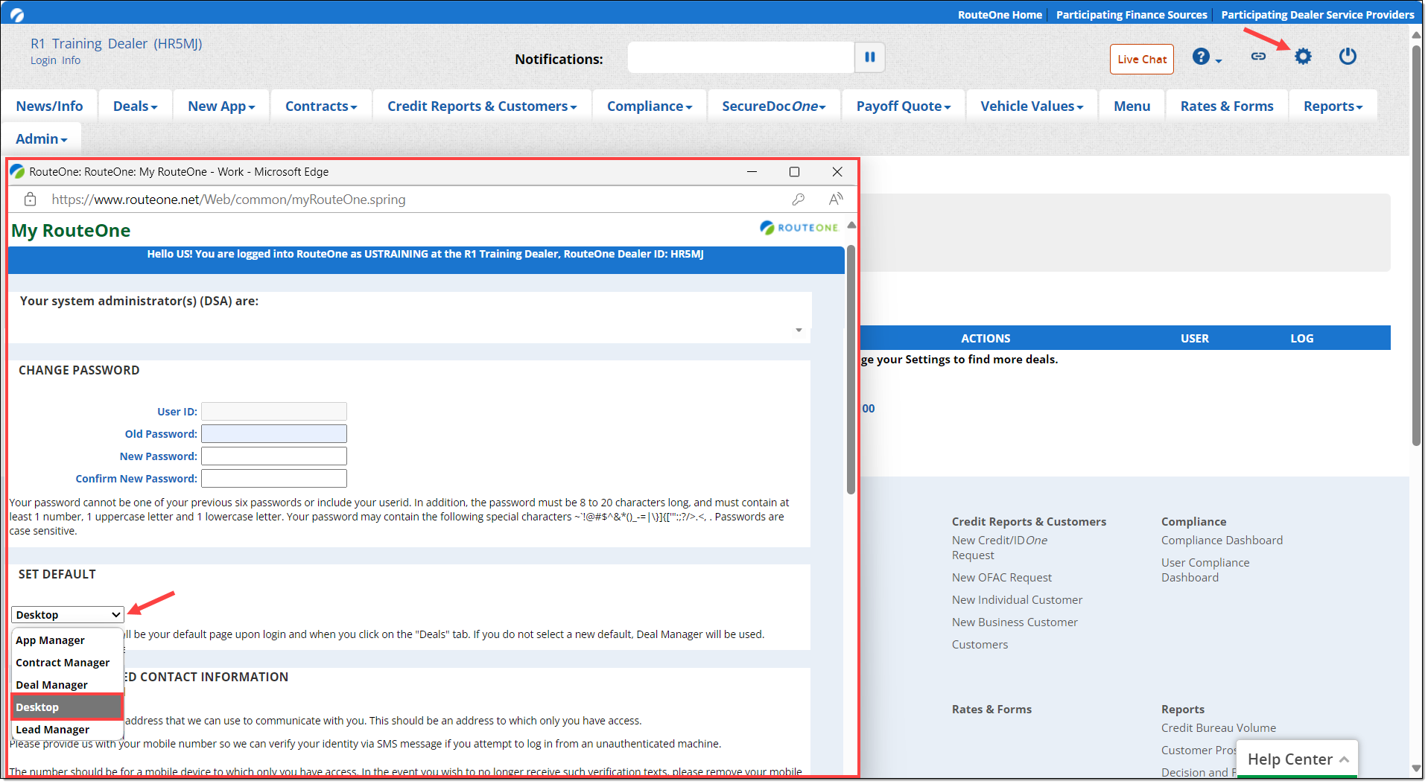Expand Credit Reports & Customers menu

coord(482,106)
